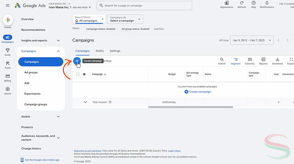
Task: Open Select a campaign dropdown
Action: [x=125, y=19]
